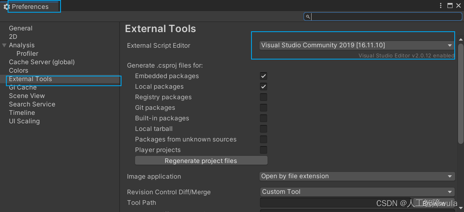
Task: Select External Tools in sidebar
Action: (30, 79)
